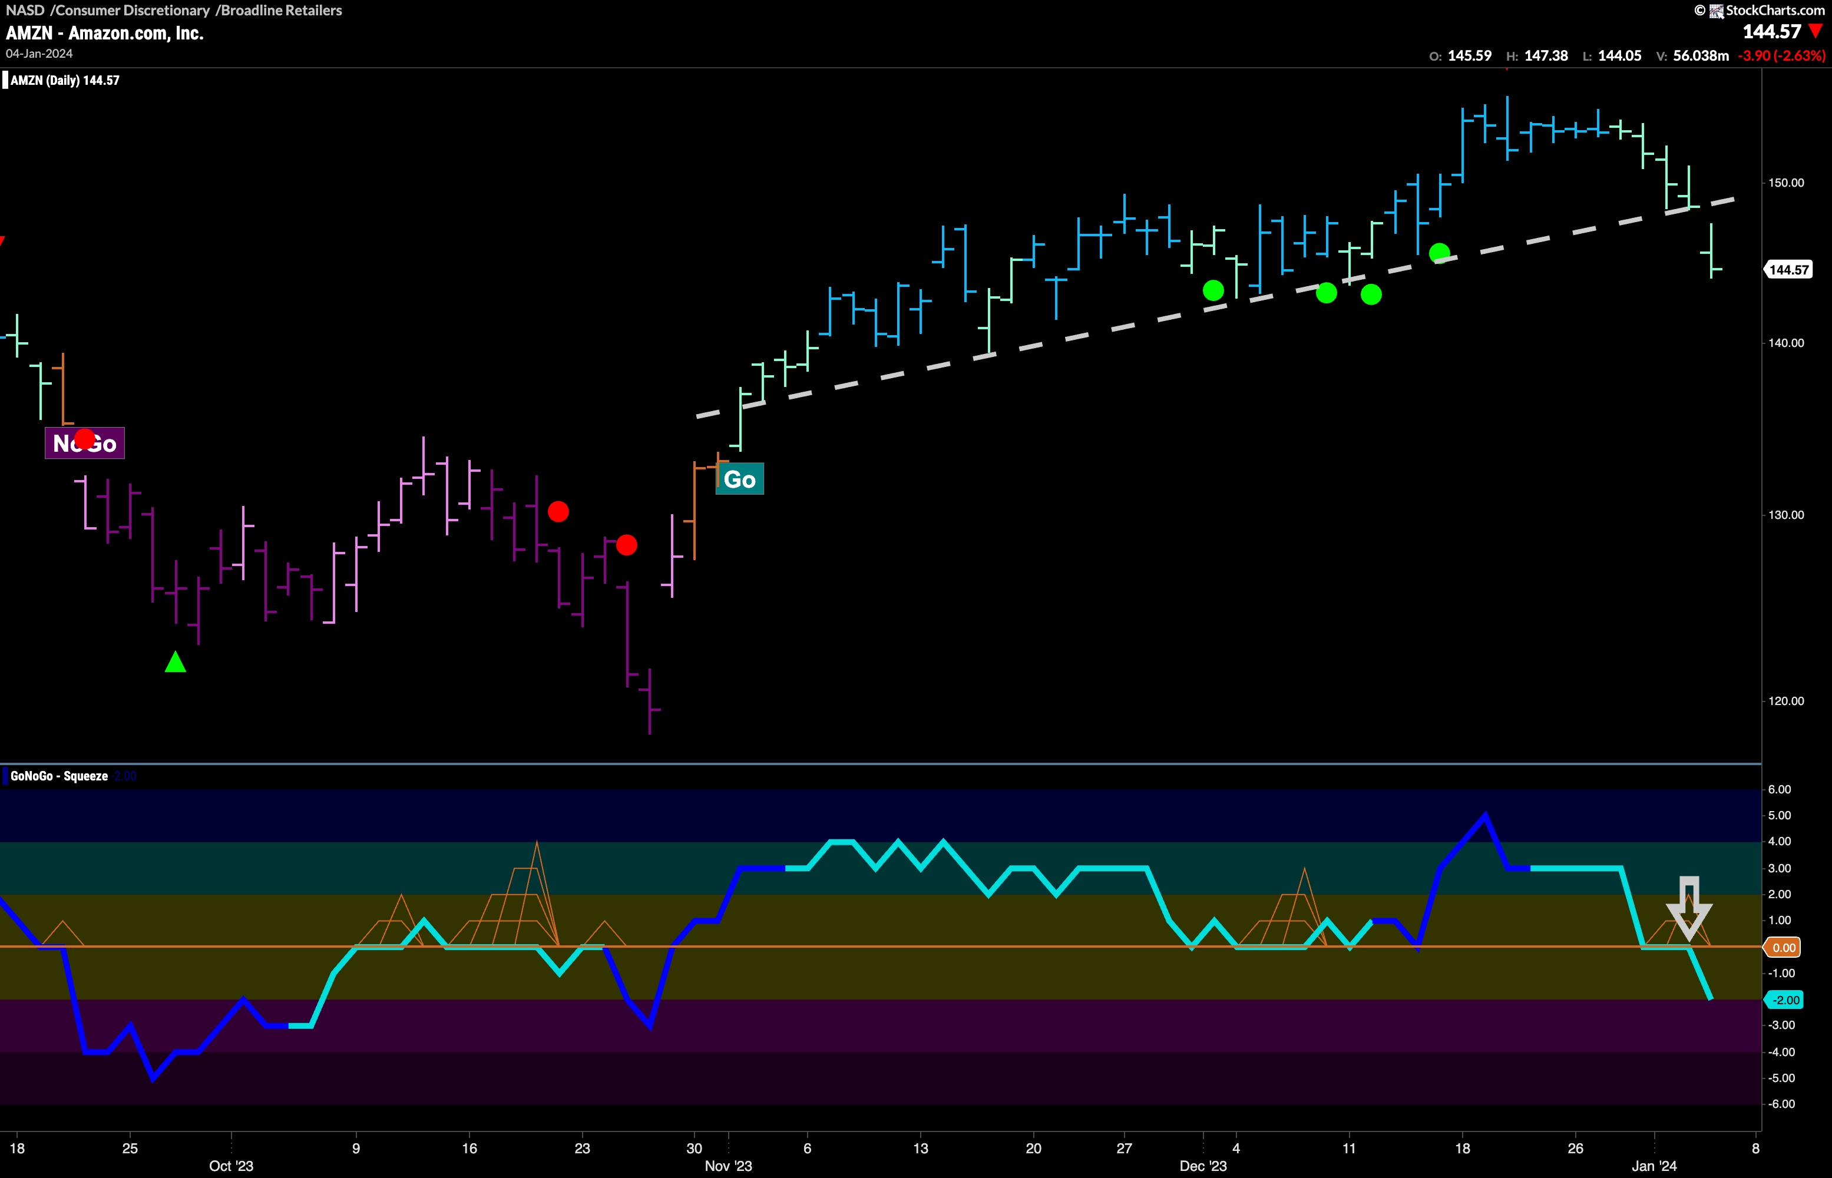Click 'Broadline Retailers' in the header breadcrumb

tap(281, 10)
